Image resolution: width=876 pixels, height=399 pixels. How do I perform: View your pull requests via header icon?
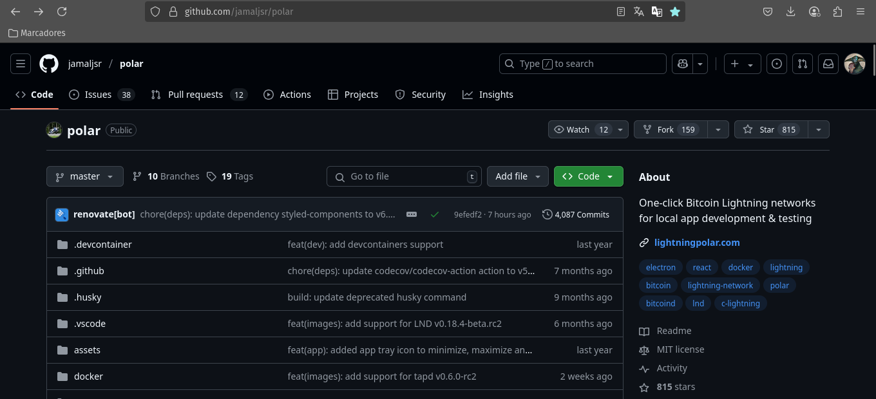(x=803, y=64)
